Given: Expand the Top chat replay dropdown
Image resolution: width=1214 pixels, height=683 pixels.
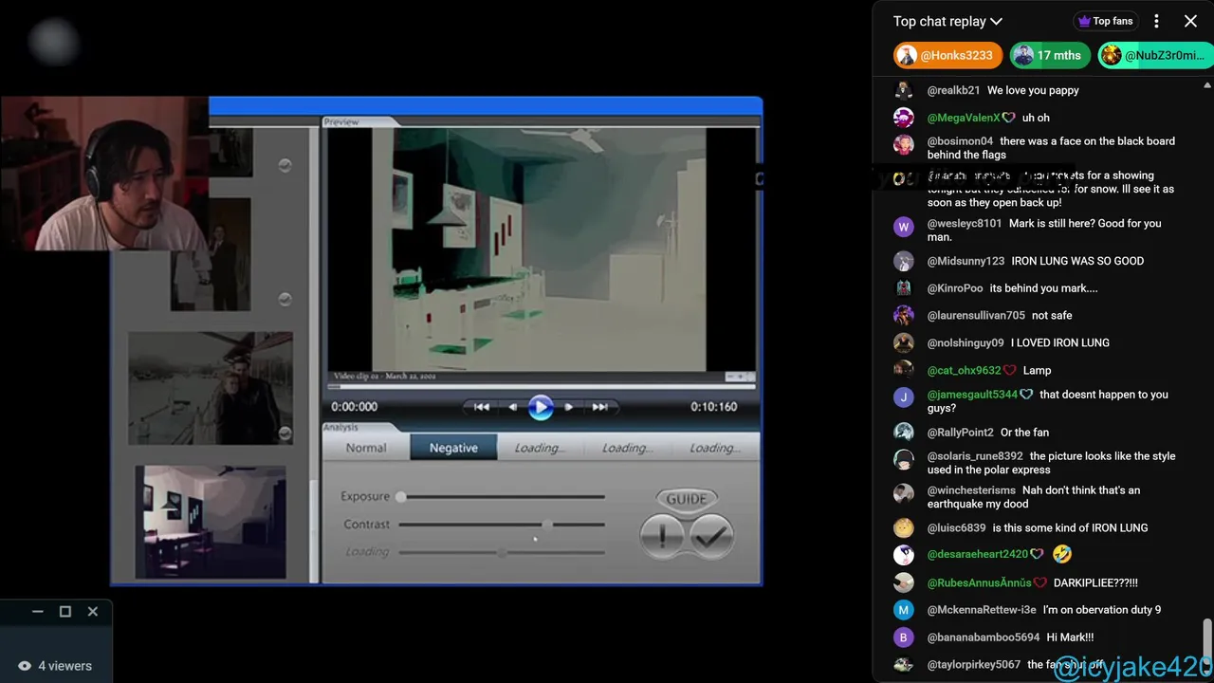Looking at the screenshot, I should click(947, 21).
